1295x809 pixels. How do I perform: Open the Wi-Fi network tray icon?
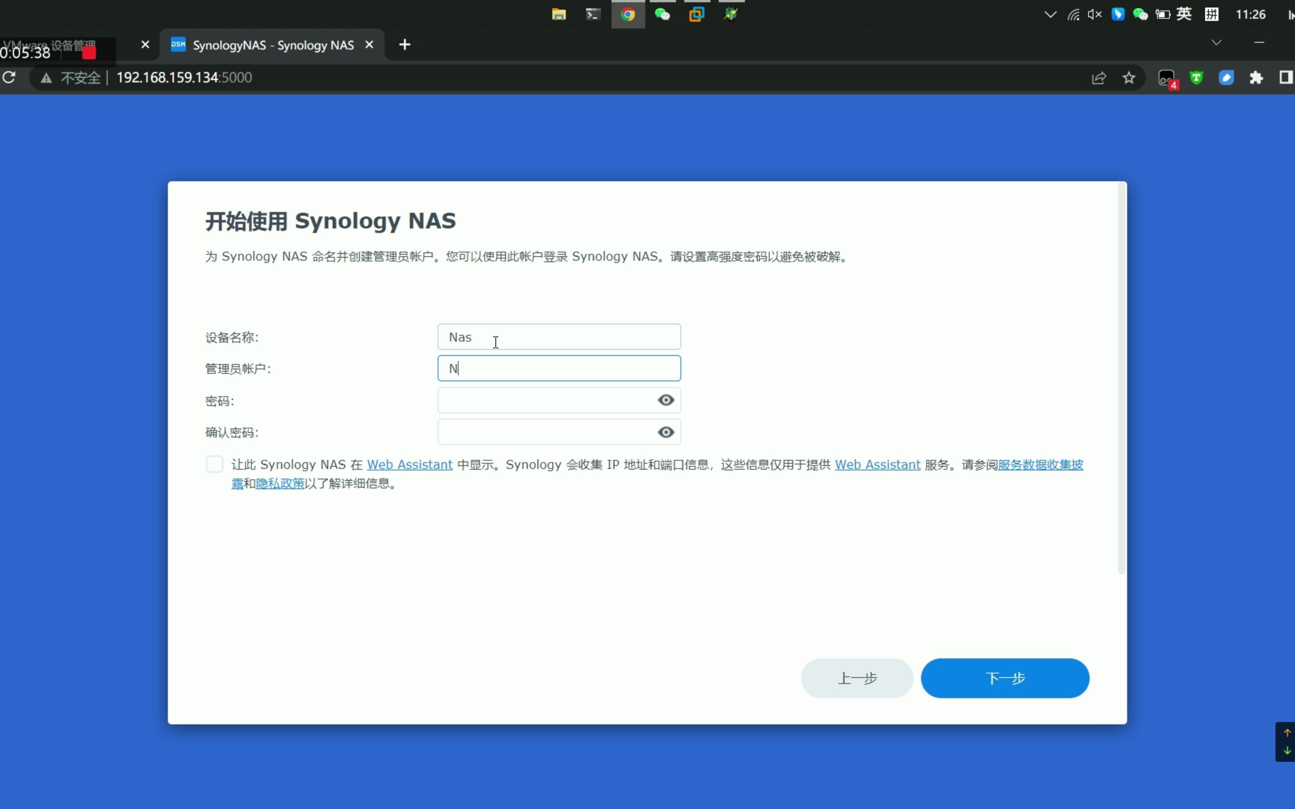click(1074, 15)
